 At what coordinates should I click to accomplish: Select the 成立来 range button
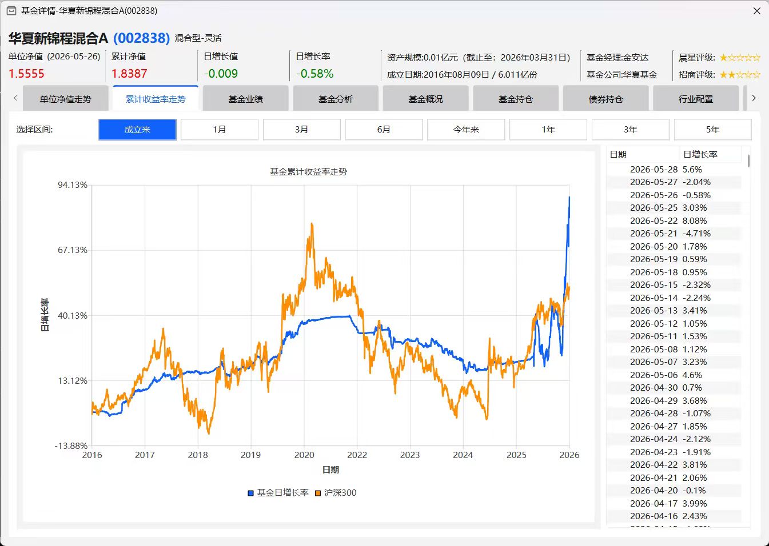(137, 130)
